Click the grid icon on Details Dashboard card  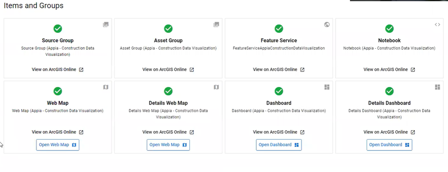[x=437, y=87]
